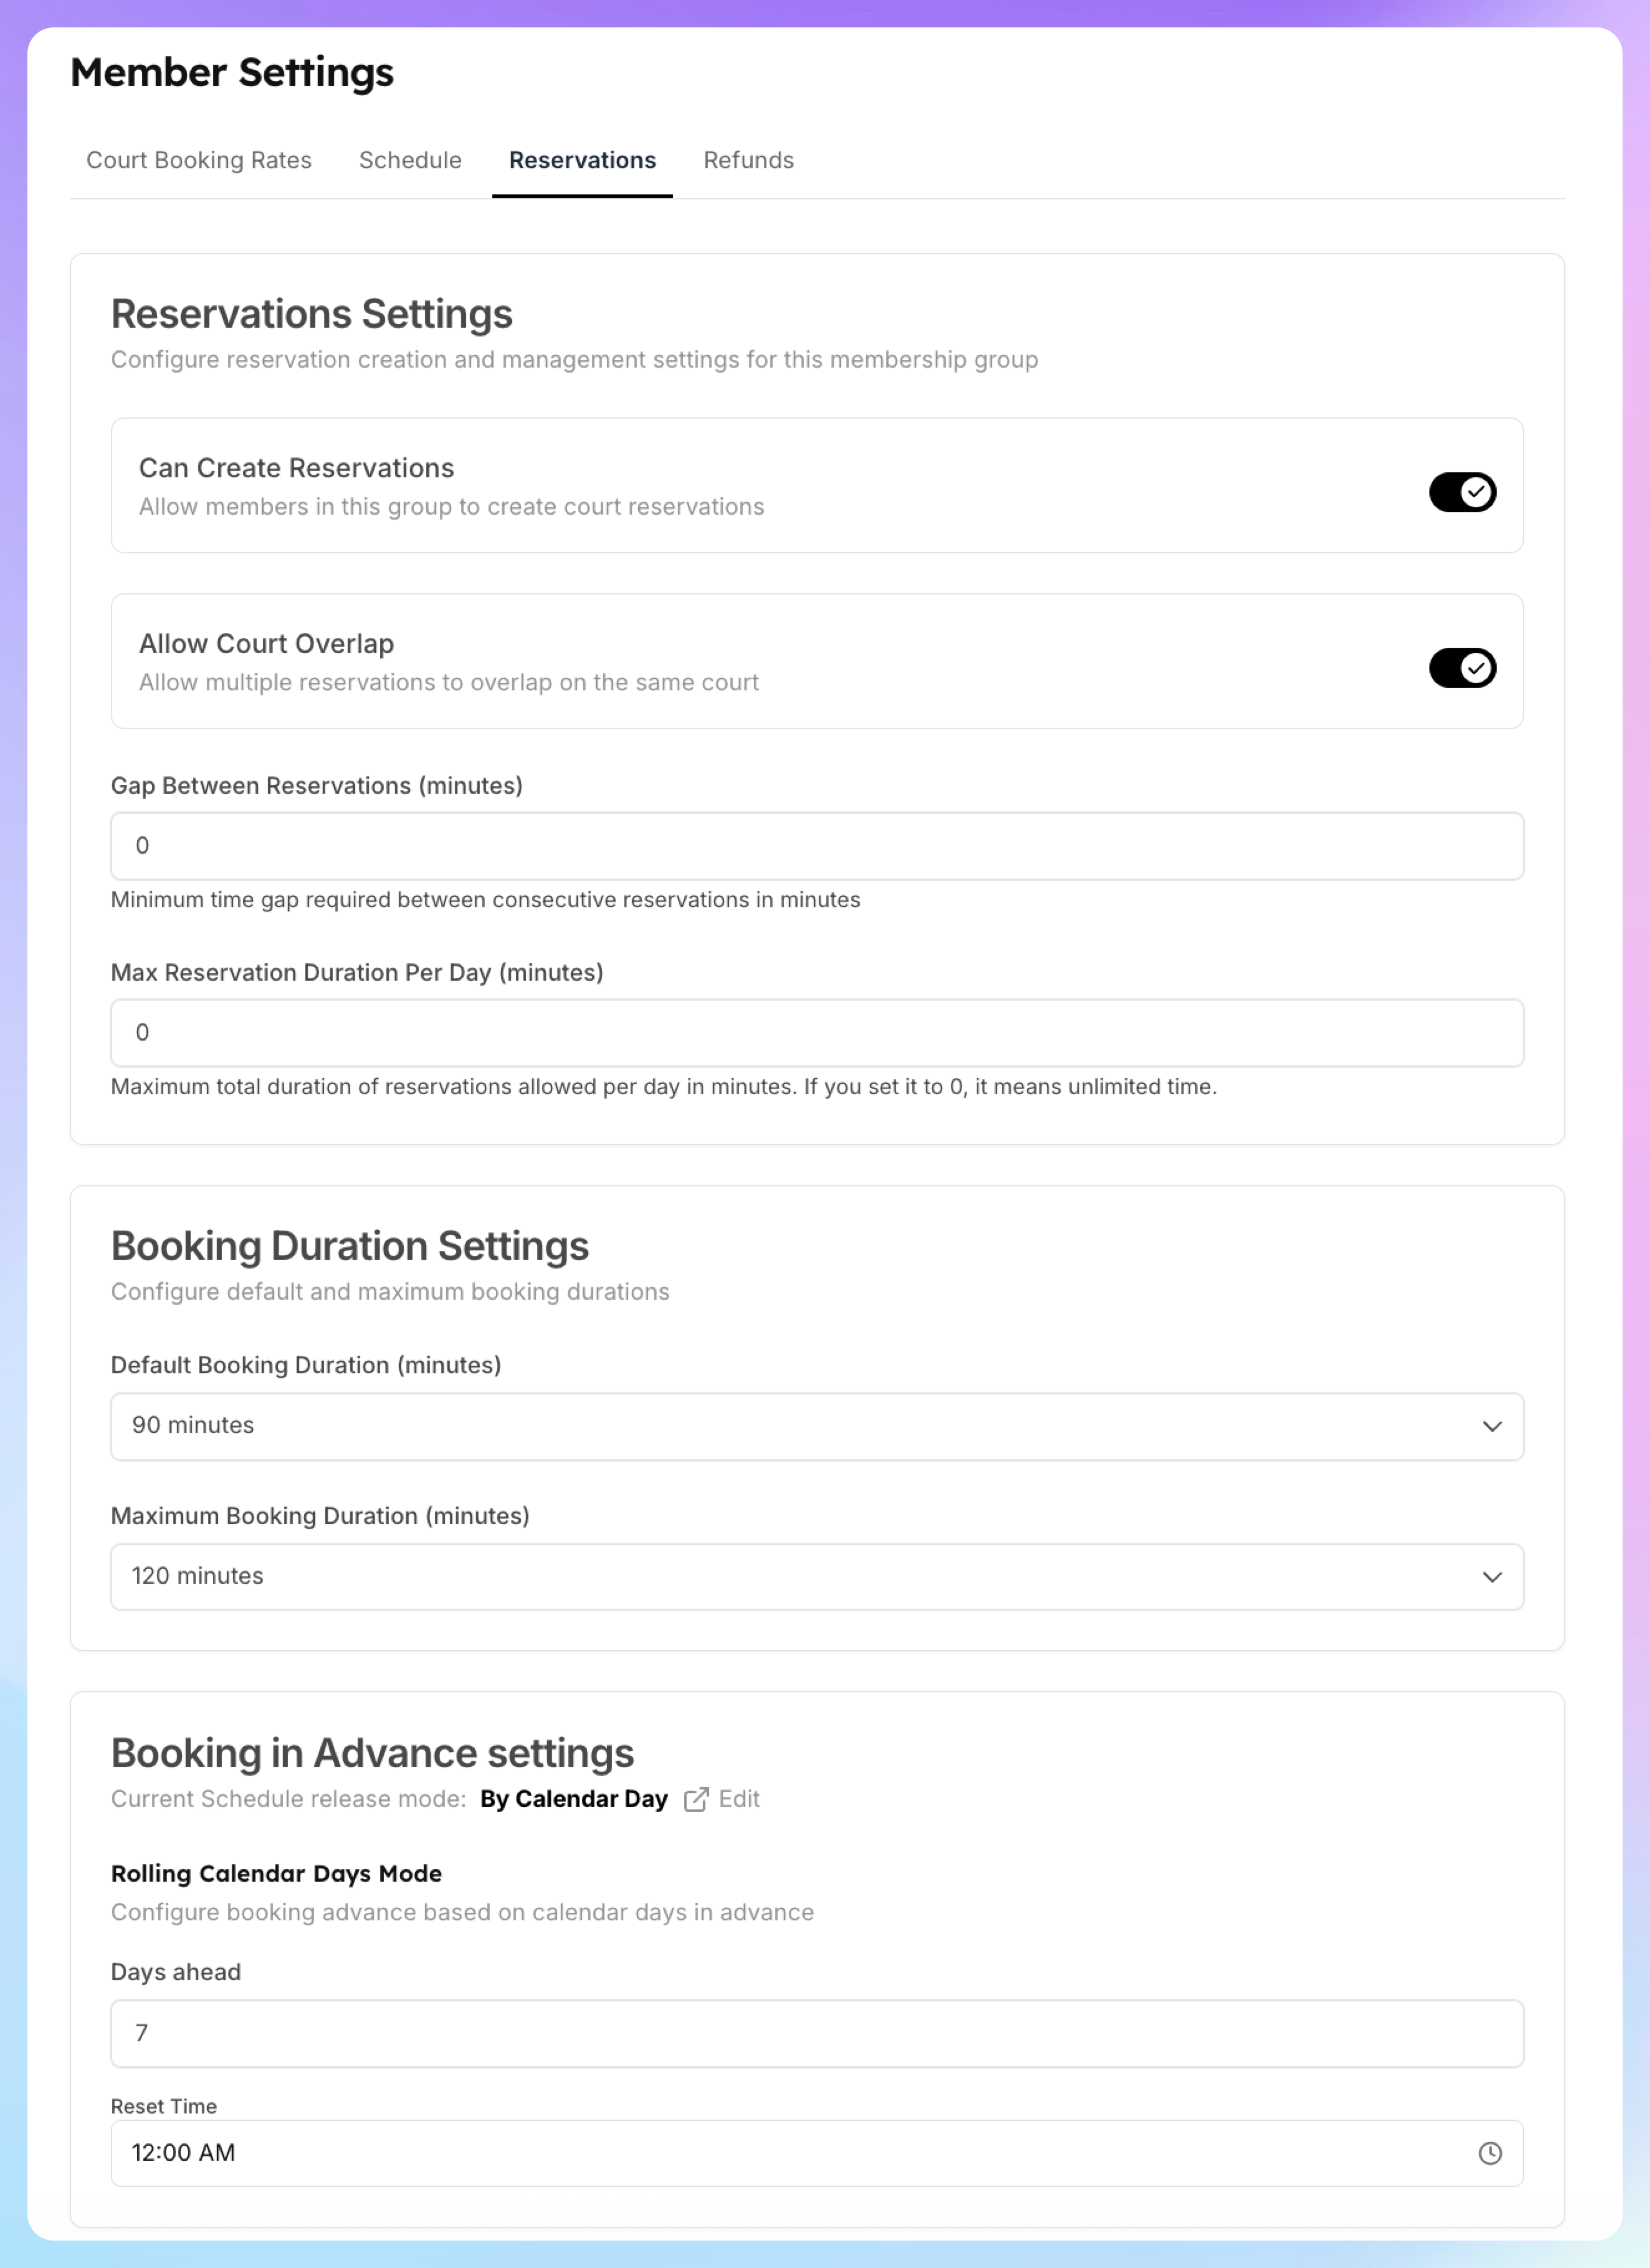Disable the Can Create Reservations switch
This screenshot has width=1650, height=2268.
(x=1462, y=492)
